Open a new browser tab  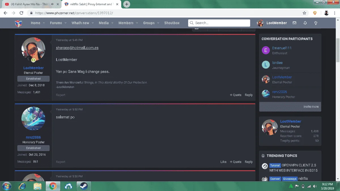(127, 4)
